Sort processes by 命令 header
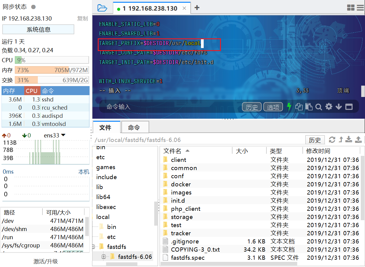 click(64, 91)
